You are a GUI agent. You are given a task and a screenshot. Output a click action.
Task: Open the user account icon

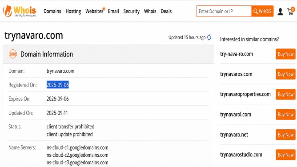pyautogui.click(x=280, y=12)
